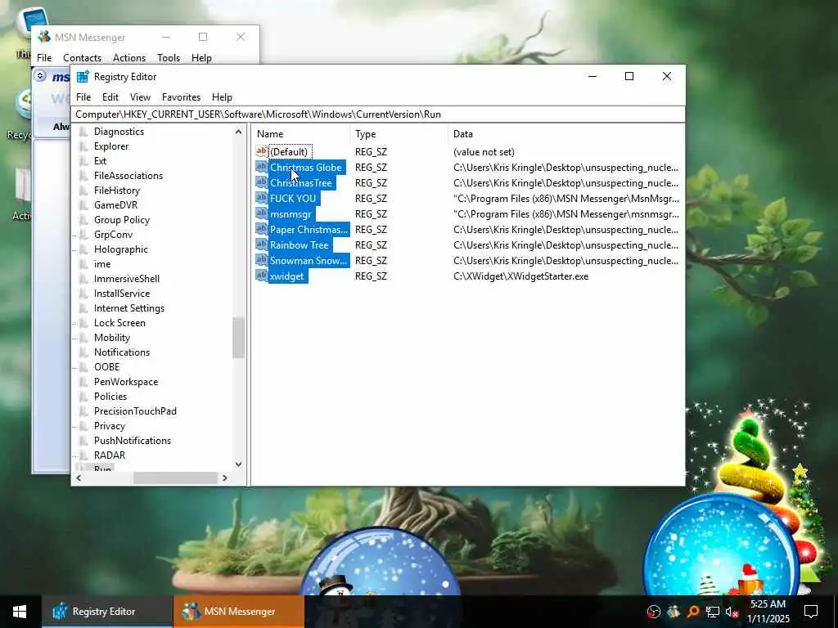Click the (Default) value's ab icon
Image resolution: width=838 pixels, height=628 pixels.
261,151
